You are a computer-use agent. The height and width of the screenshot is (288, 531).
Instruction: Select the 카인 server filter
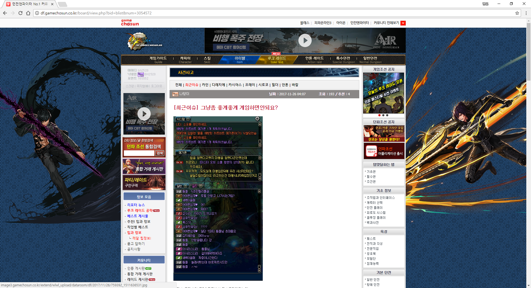click(x=205, y=85)
